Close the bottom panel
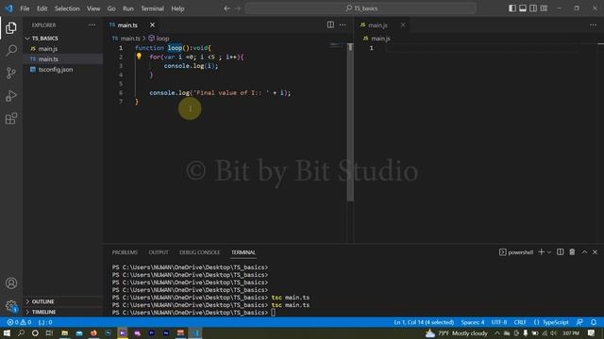 (x=595, y=252)
